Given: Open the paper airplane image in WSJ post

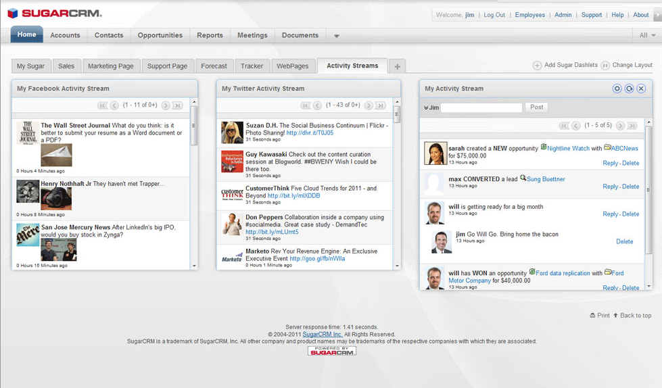Looking at the screenshot, I should tap(56, 155).
